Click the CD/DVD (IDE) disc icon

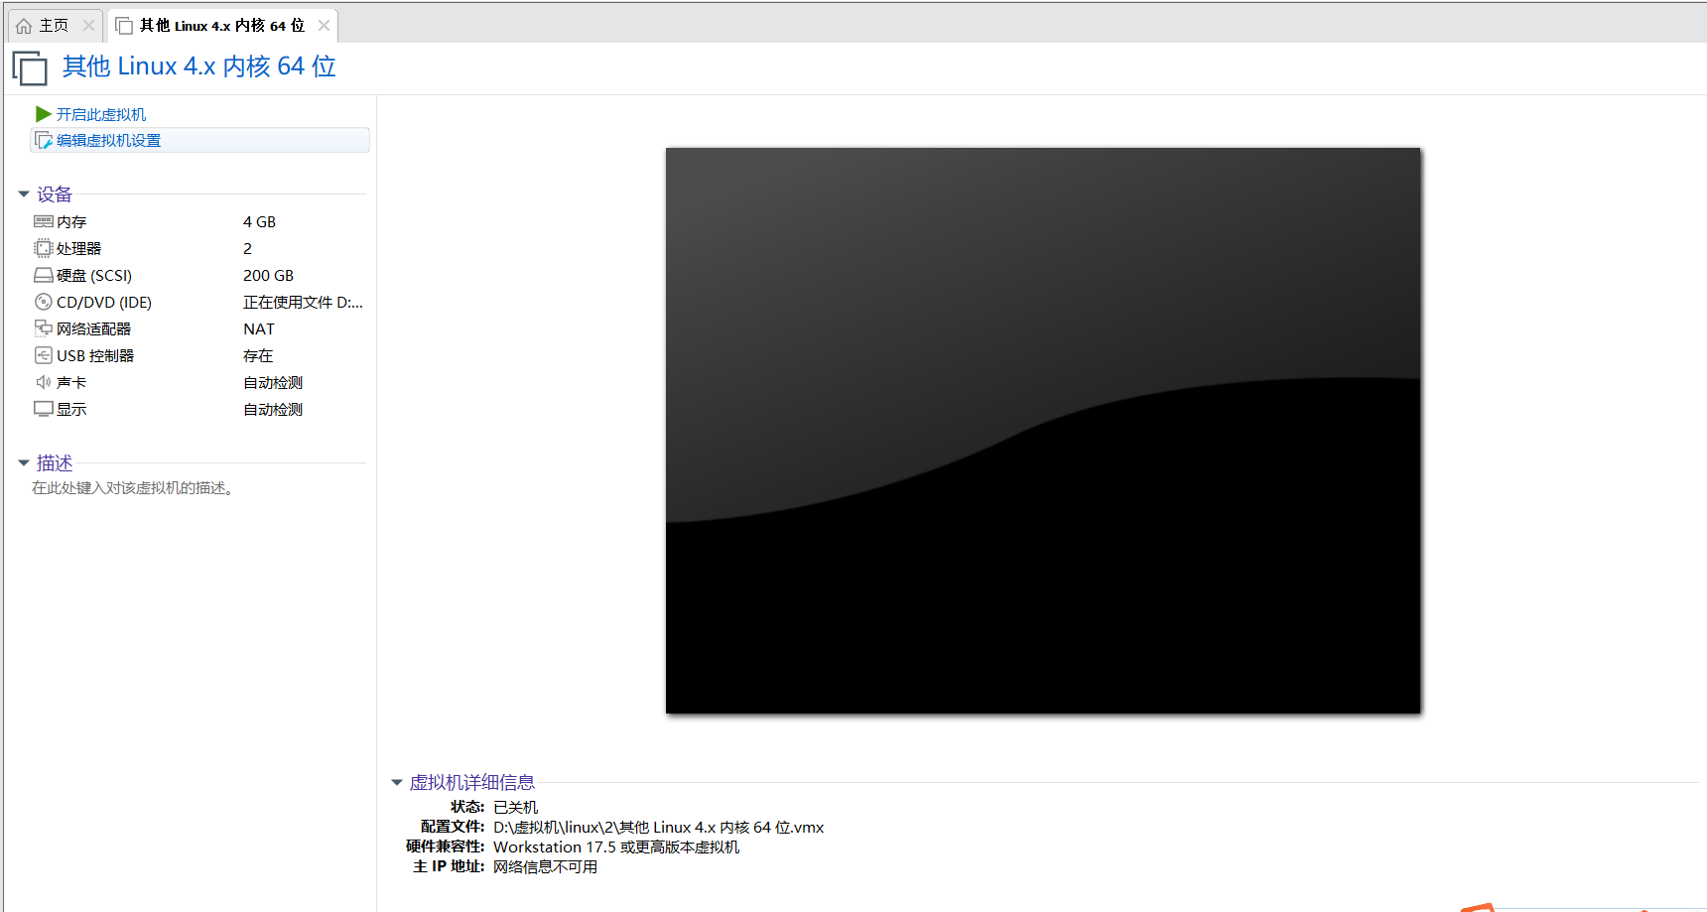click(x=44, y=302)
